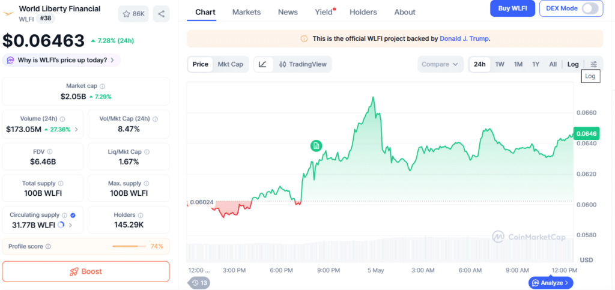Select the Price chart toggle
This screenshot has width=615, height=290.
coord(201,64)
